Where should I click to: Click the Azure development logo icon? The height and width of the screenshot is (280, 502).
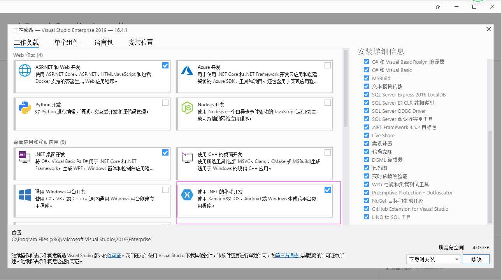click(187, 71)
